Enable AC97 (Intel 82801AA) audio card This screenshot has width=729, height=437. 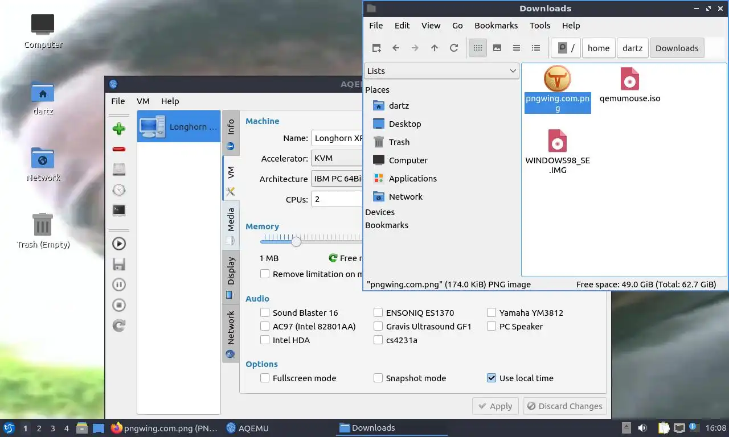pyautogui.click(x=265, y=326)
